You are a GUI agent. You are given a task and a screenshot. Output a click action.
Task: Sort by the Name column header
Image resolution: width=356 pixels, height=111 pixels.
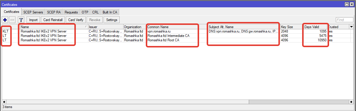54,27
